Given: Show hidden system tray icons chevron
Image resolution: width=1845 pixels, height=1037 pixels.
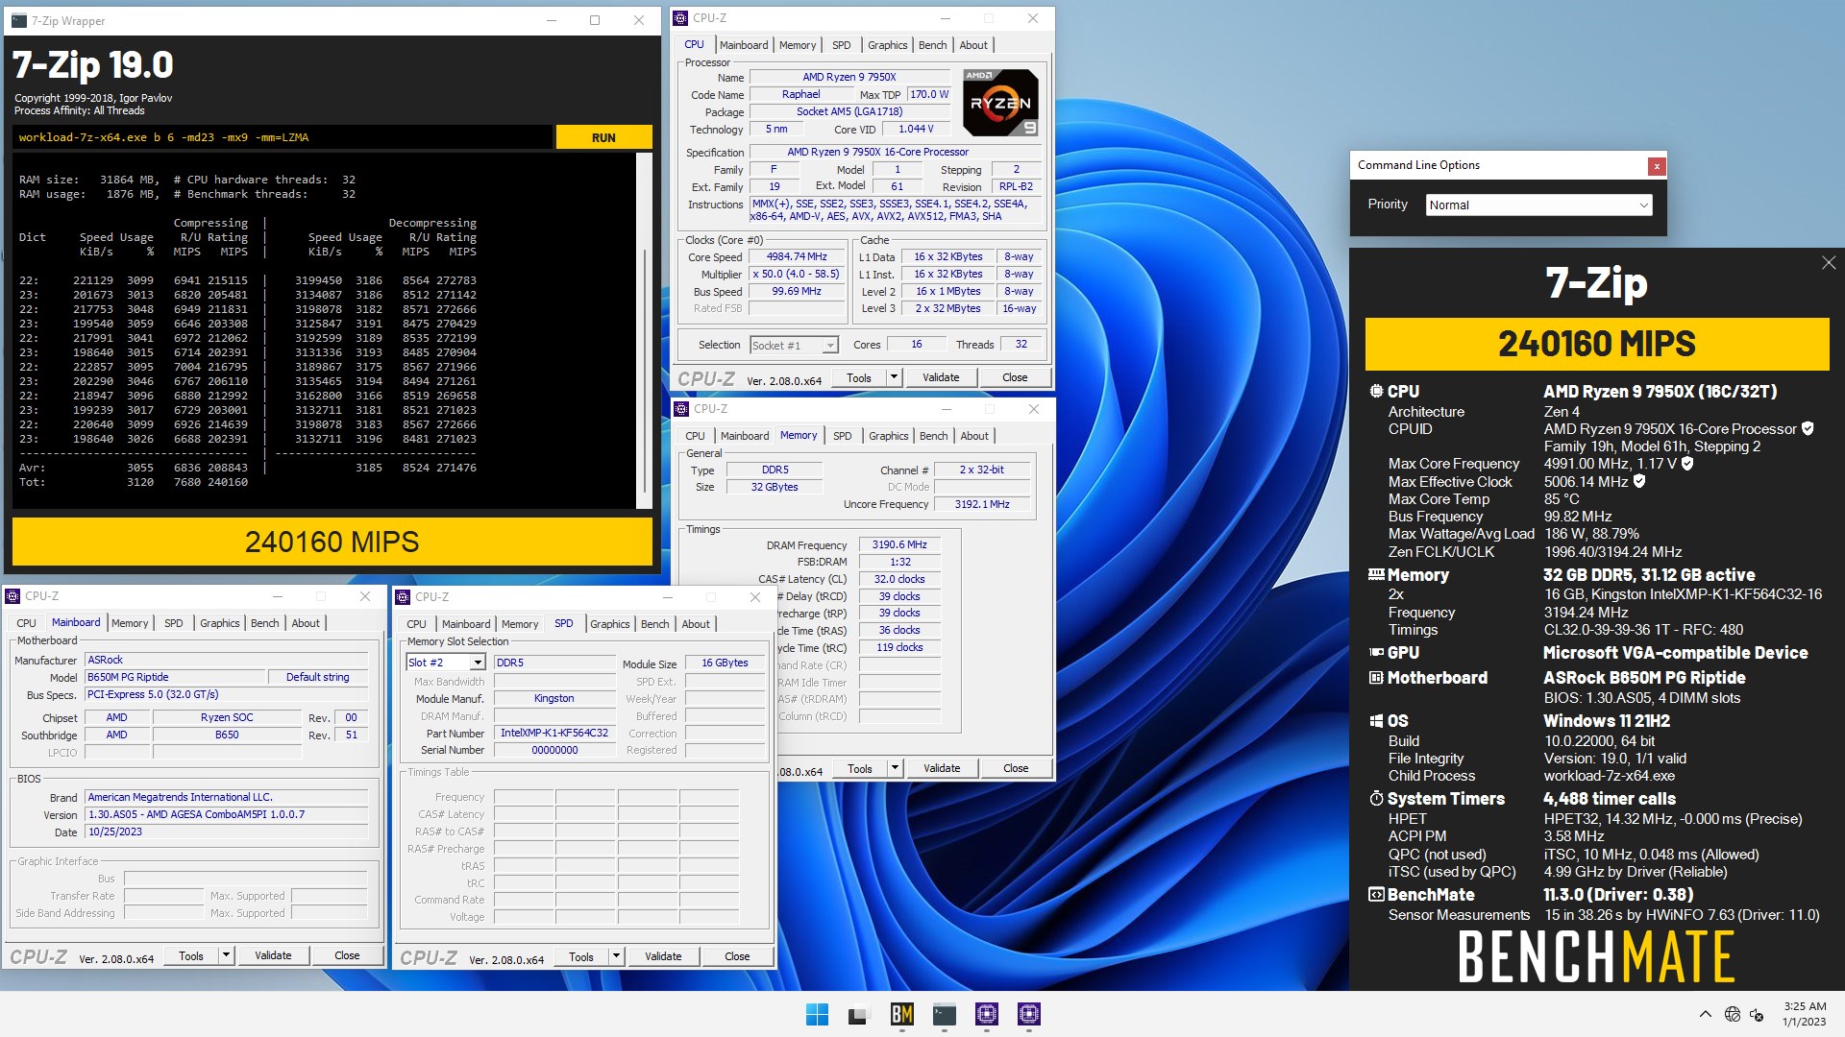Looking at the screenshot, I should (x=1706, y=1014).
